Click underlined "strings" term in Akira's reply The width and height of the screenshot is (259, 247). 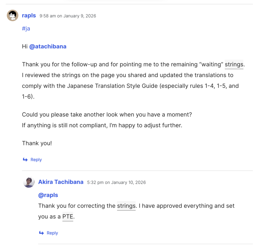pyautogui.click(x=126, y=206)
